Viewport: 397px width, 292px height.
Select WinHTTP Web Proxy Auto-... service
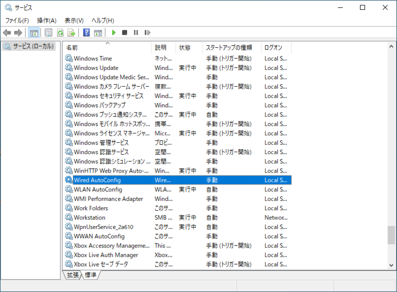tap(111, 171)
